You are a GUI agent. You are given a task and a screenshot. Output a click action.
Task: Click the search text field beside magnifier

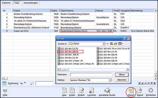click(44, 83)
